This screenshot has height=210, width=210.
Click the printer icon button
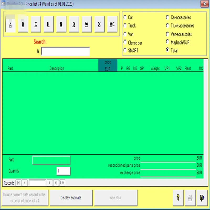coord(190,198)
